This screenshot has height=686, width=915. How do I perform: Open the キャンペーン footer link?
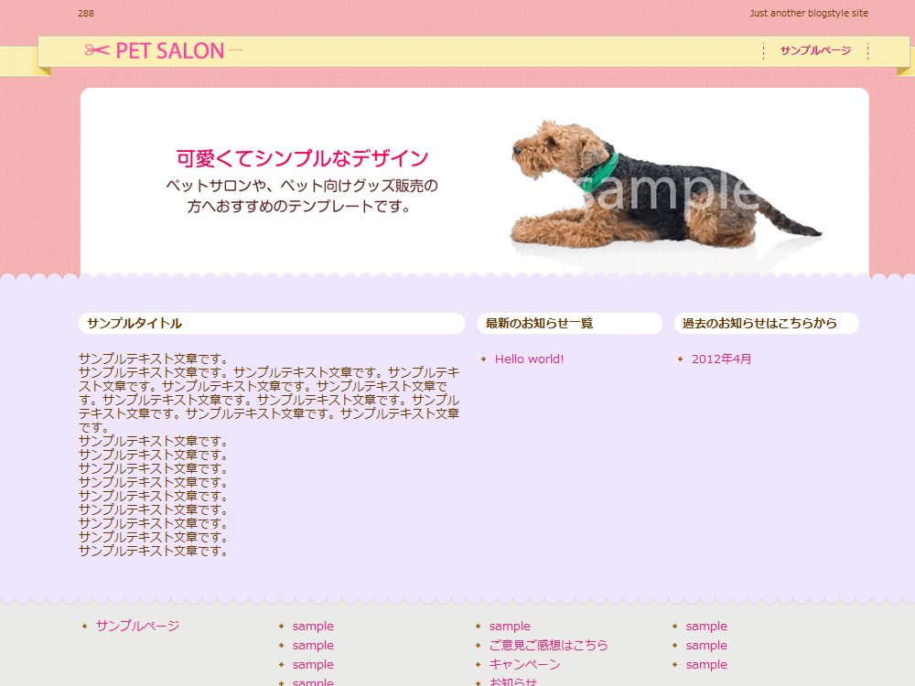pyautogui.click(x=524, y=664)
